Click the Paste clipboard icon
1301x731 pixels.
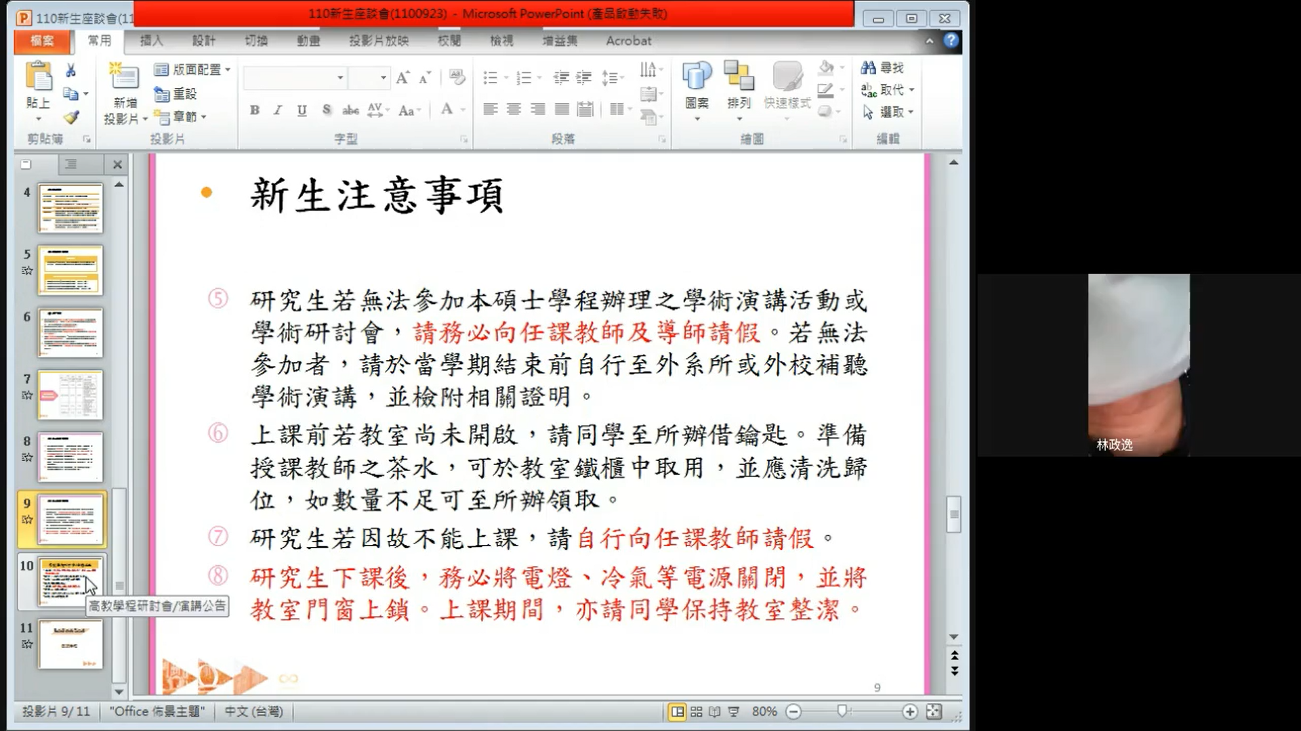click(39, 76)
